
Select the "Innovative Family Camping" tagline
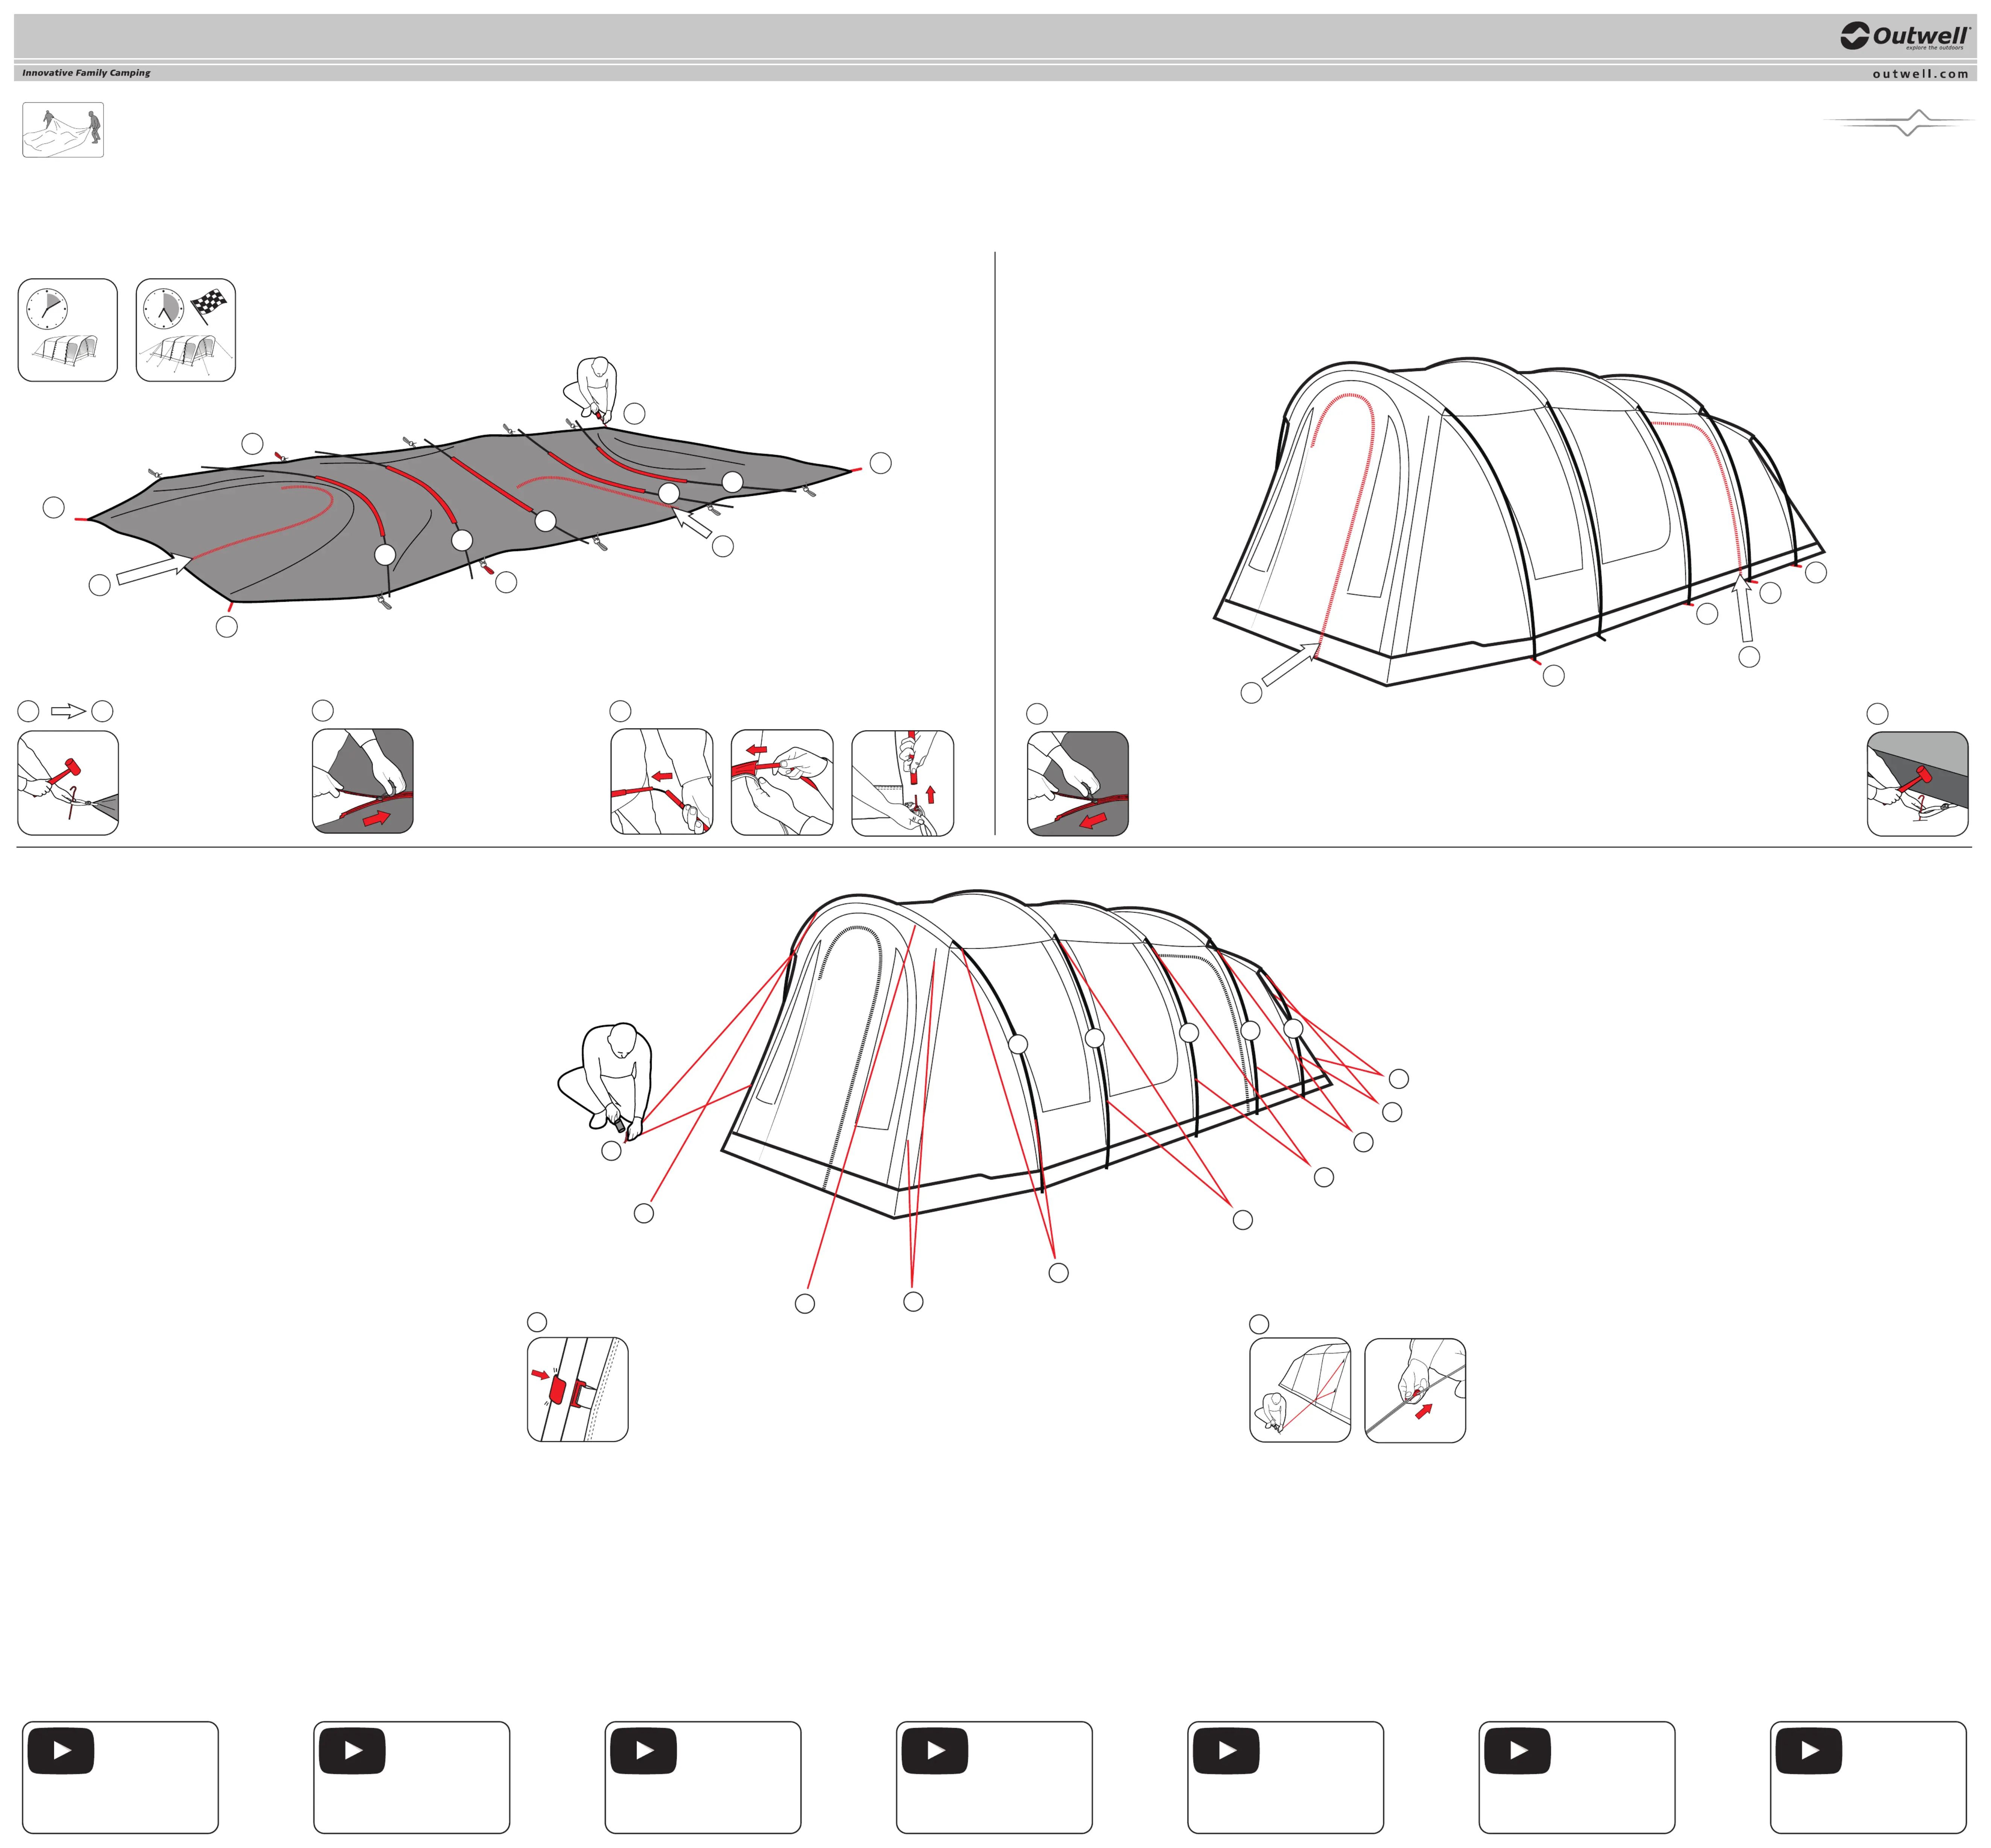[x=86, y=73]
